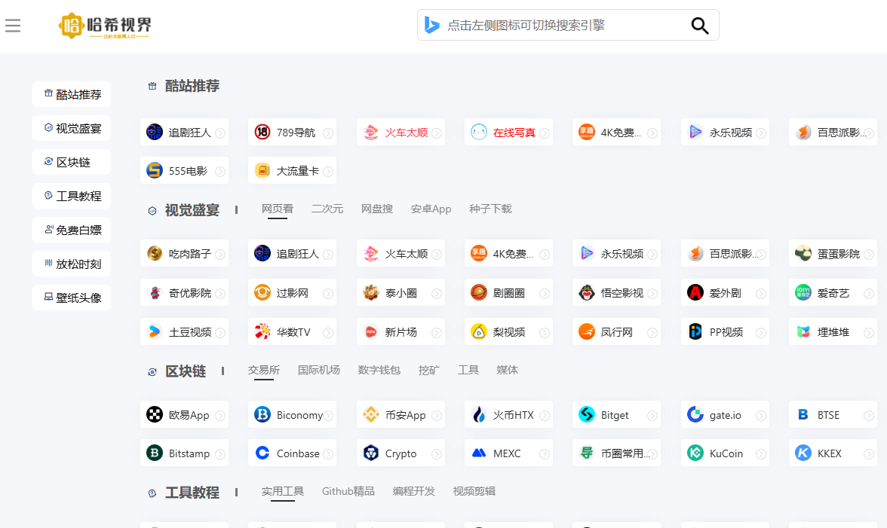Open the 大流量卡 link
This screenshot has height=528, width=887.
tap(297, 171)
